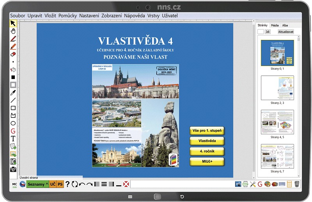Open the Strany 4, 5 thumbnail
Screen dimensions: 312x202
pyautogui.click(x=277, y=122)
